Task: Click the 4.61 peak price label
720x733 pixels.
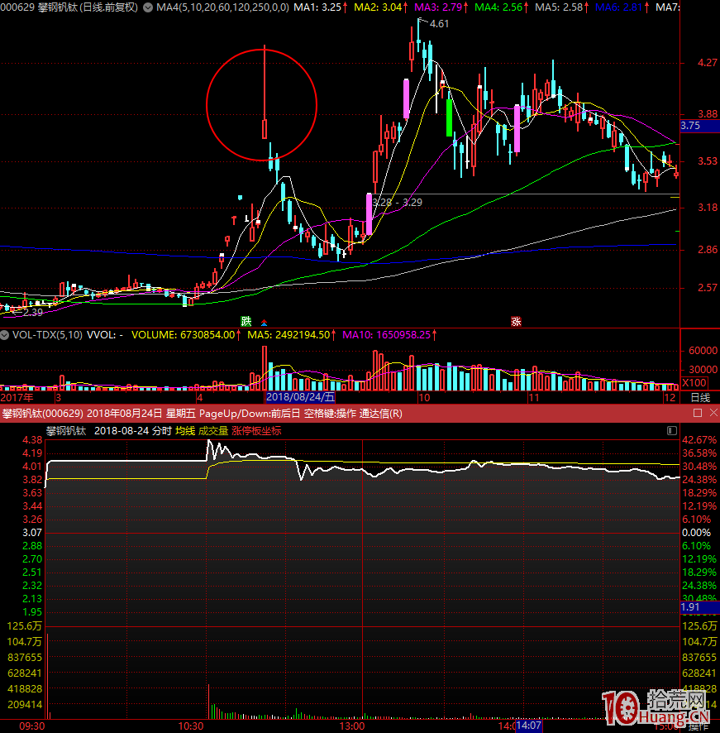Action: click(x=439, y=24)
